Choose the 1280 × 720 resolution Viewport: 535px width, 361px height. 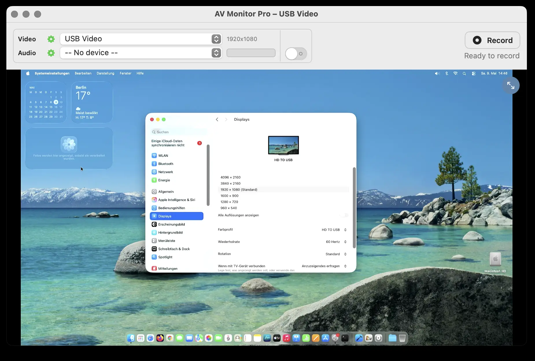(283, 202)
